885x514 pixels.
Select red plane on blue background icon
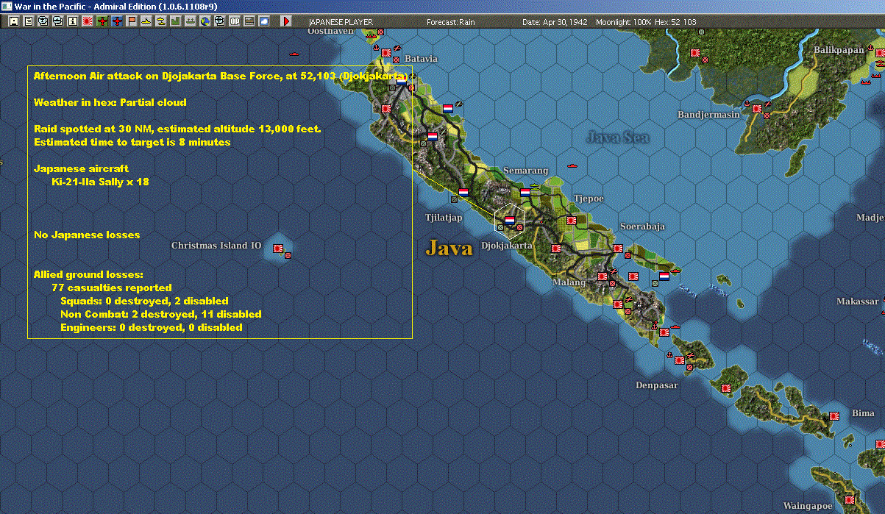[x=117, y=21]
